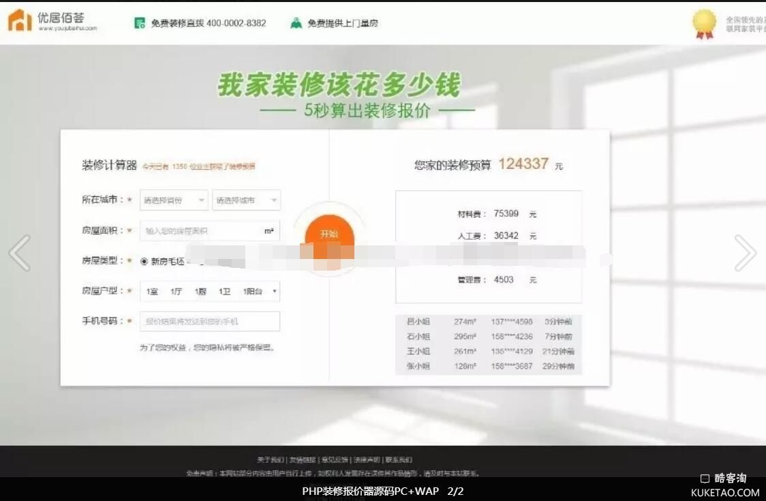Click the 158****3687 phone number
766x501 pixels.
[x=512, y=365]
